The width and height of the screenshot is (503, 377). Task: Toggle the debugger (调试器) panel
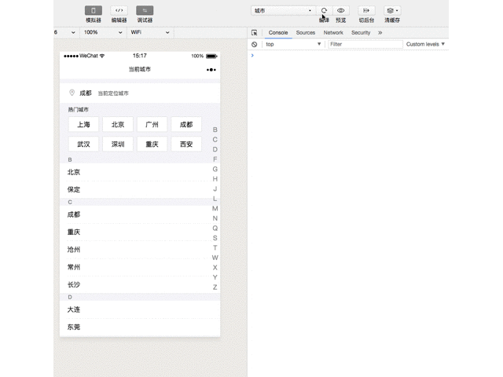pos(145,11)
